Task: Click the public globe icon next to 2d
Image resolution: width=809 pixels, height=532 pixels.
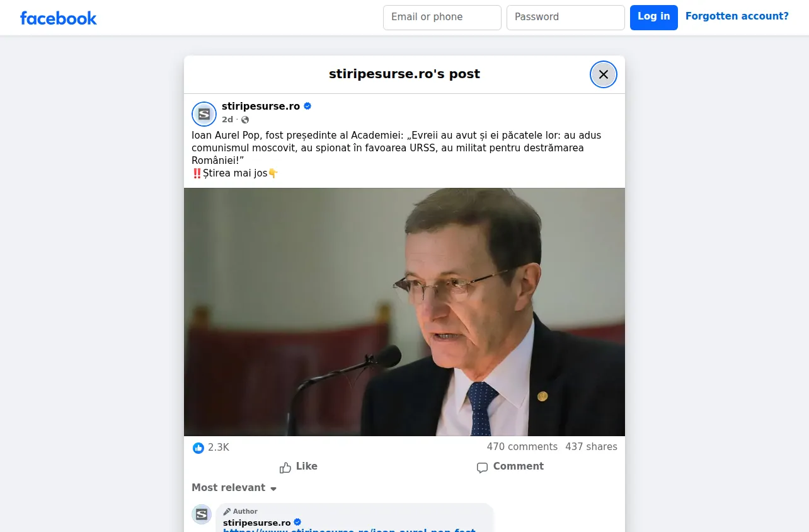Action: [x=245, y=120]
